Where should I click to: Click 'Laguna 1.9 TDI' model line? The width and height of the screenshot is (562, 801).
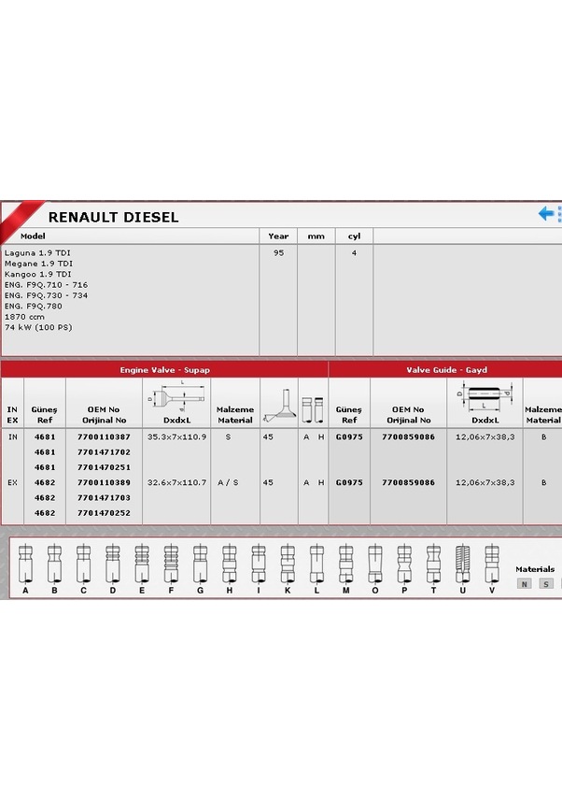[x=37, y=253]
